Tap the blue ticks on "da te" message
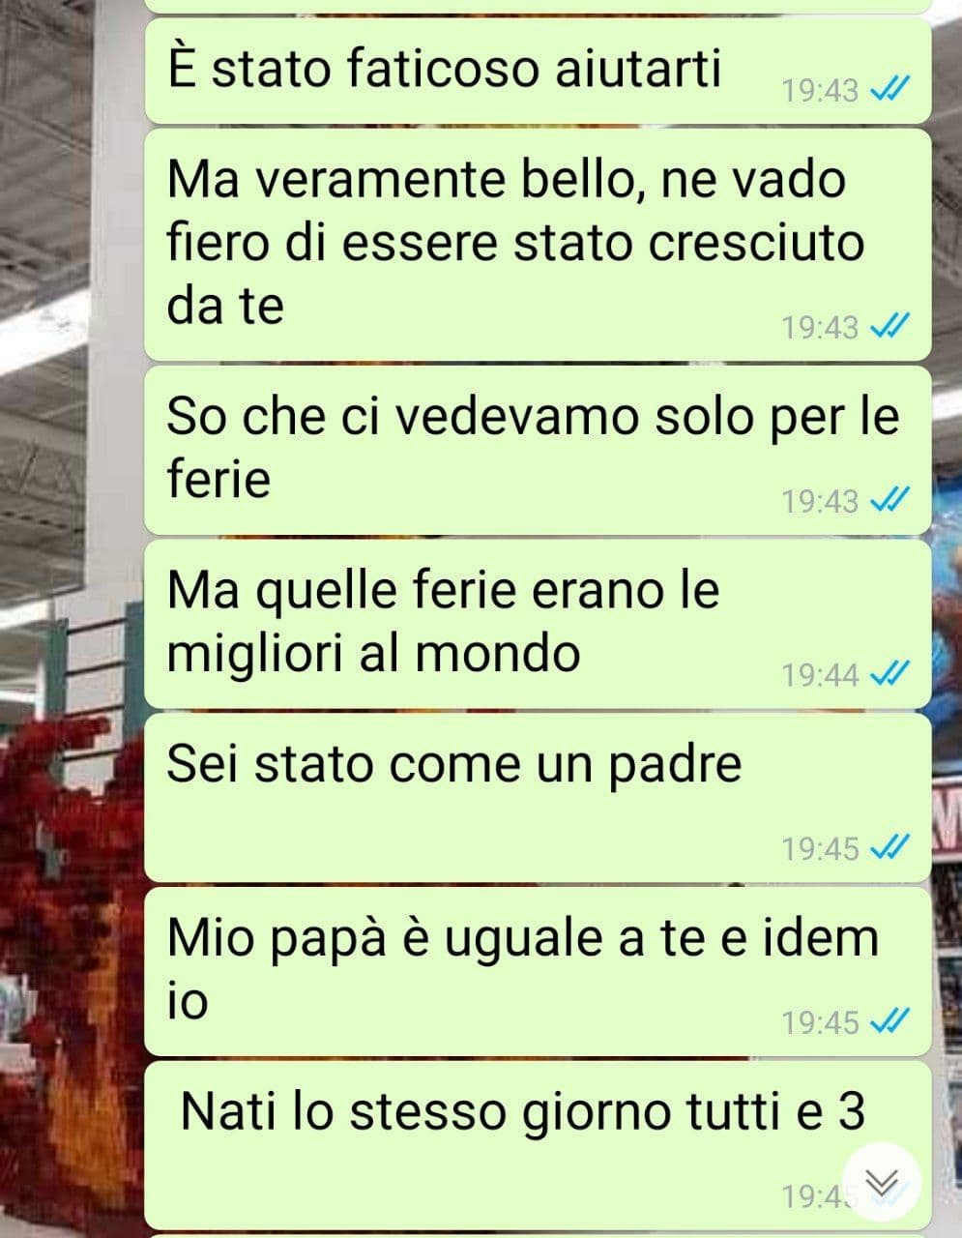Image resolution: width=962 pixels, height=1238 pixels. tap(889, 328)
